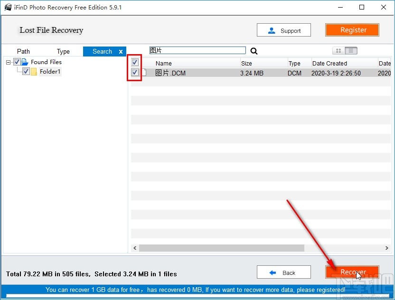Open the Path tab
Screen dimensions: 395x300
(23, 51)
